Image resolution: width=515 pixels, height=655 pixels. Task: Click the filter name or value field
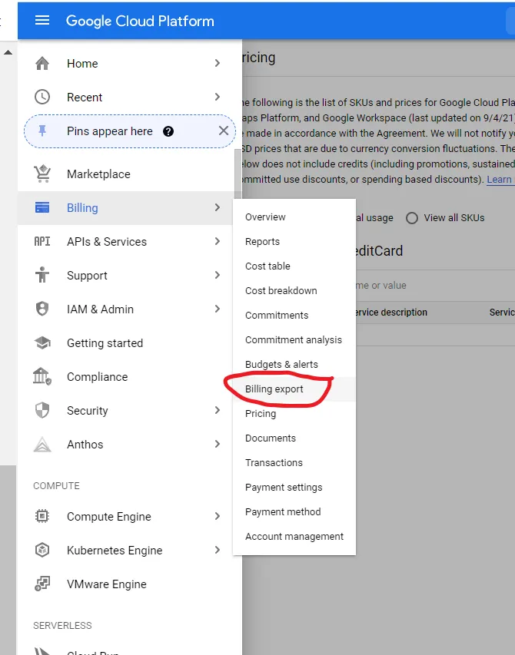(435, 286)
